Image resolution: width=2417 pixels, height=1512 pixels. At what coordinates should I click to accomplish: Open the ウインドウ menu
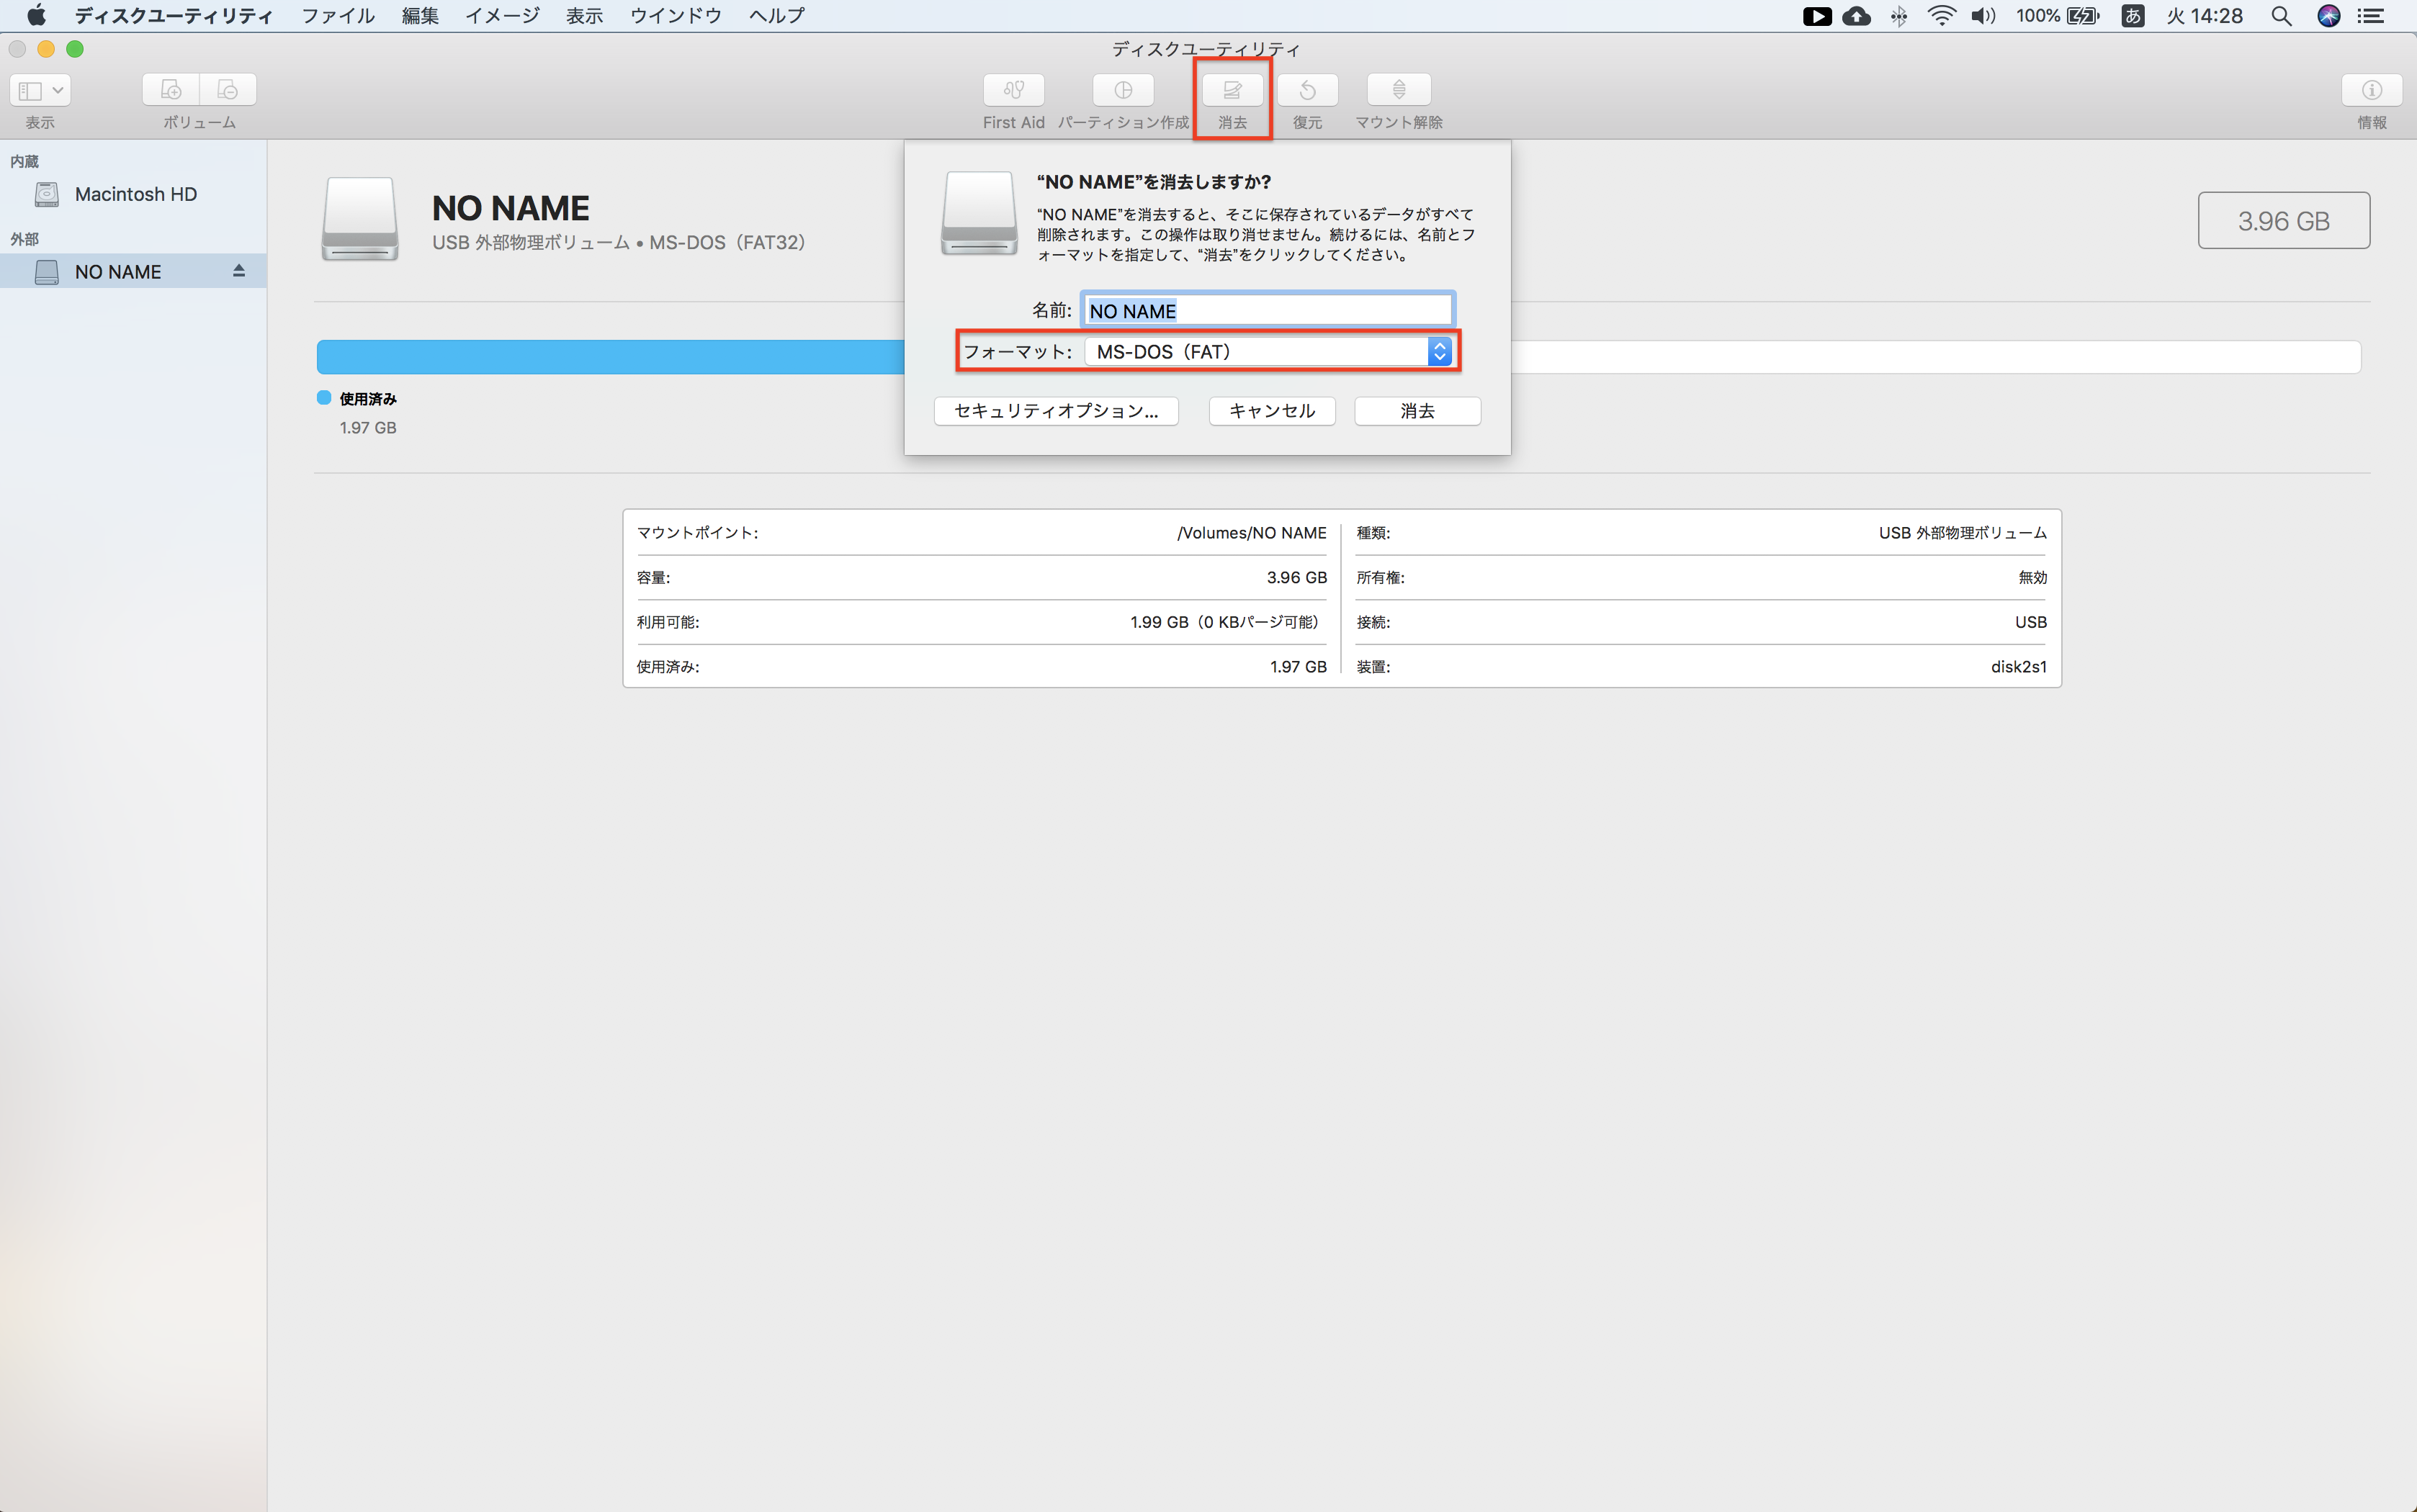click(676, 15)
